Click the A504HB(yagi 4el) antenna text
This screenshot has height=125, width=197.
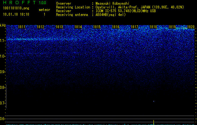click(111, 15)
